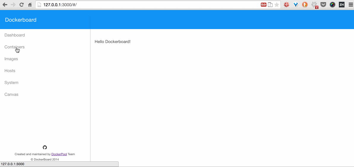Click the mobile device emulation icon
354x167 pixels.
click(270, 5)
